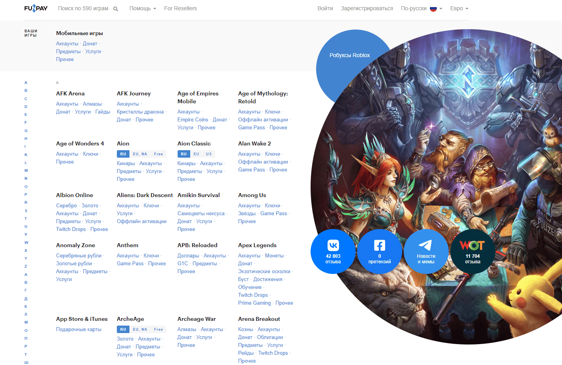Open Prime Gaming under Apex Legends
562x365 pixels.
pos(255,303)
